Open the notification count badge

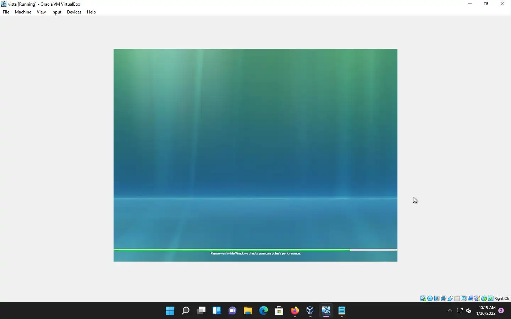pos(501,310)
